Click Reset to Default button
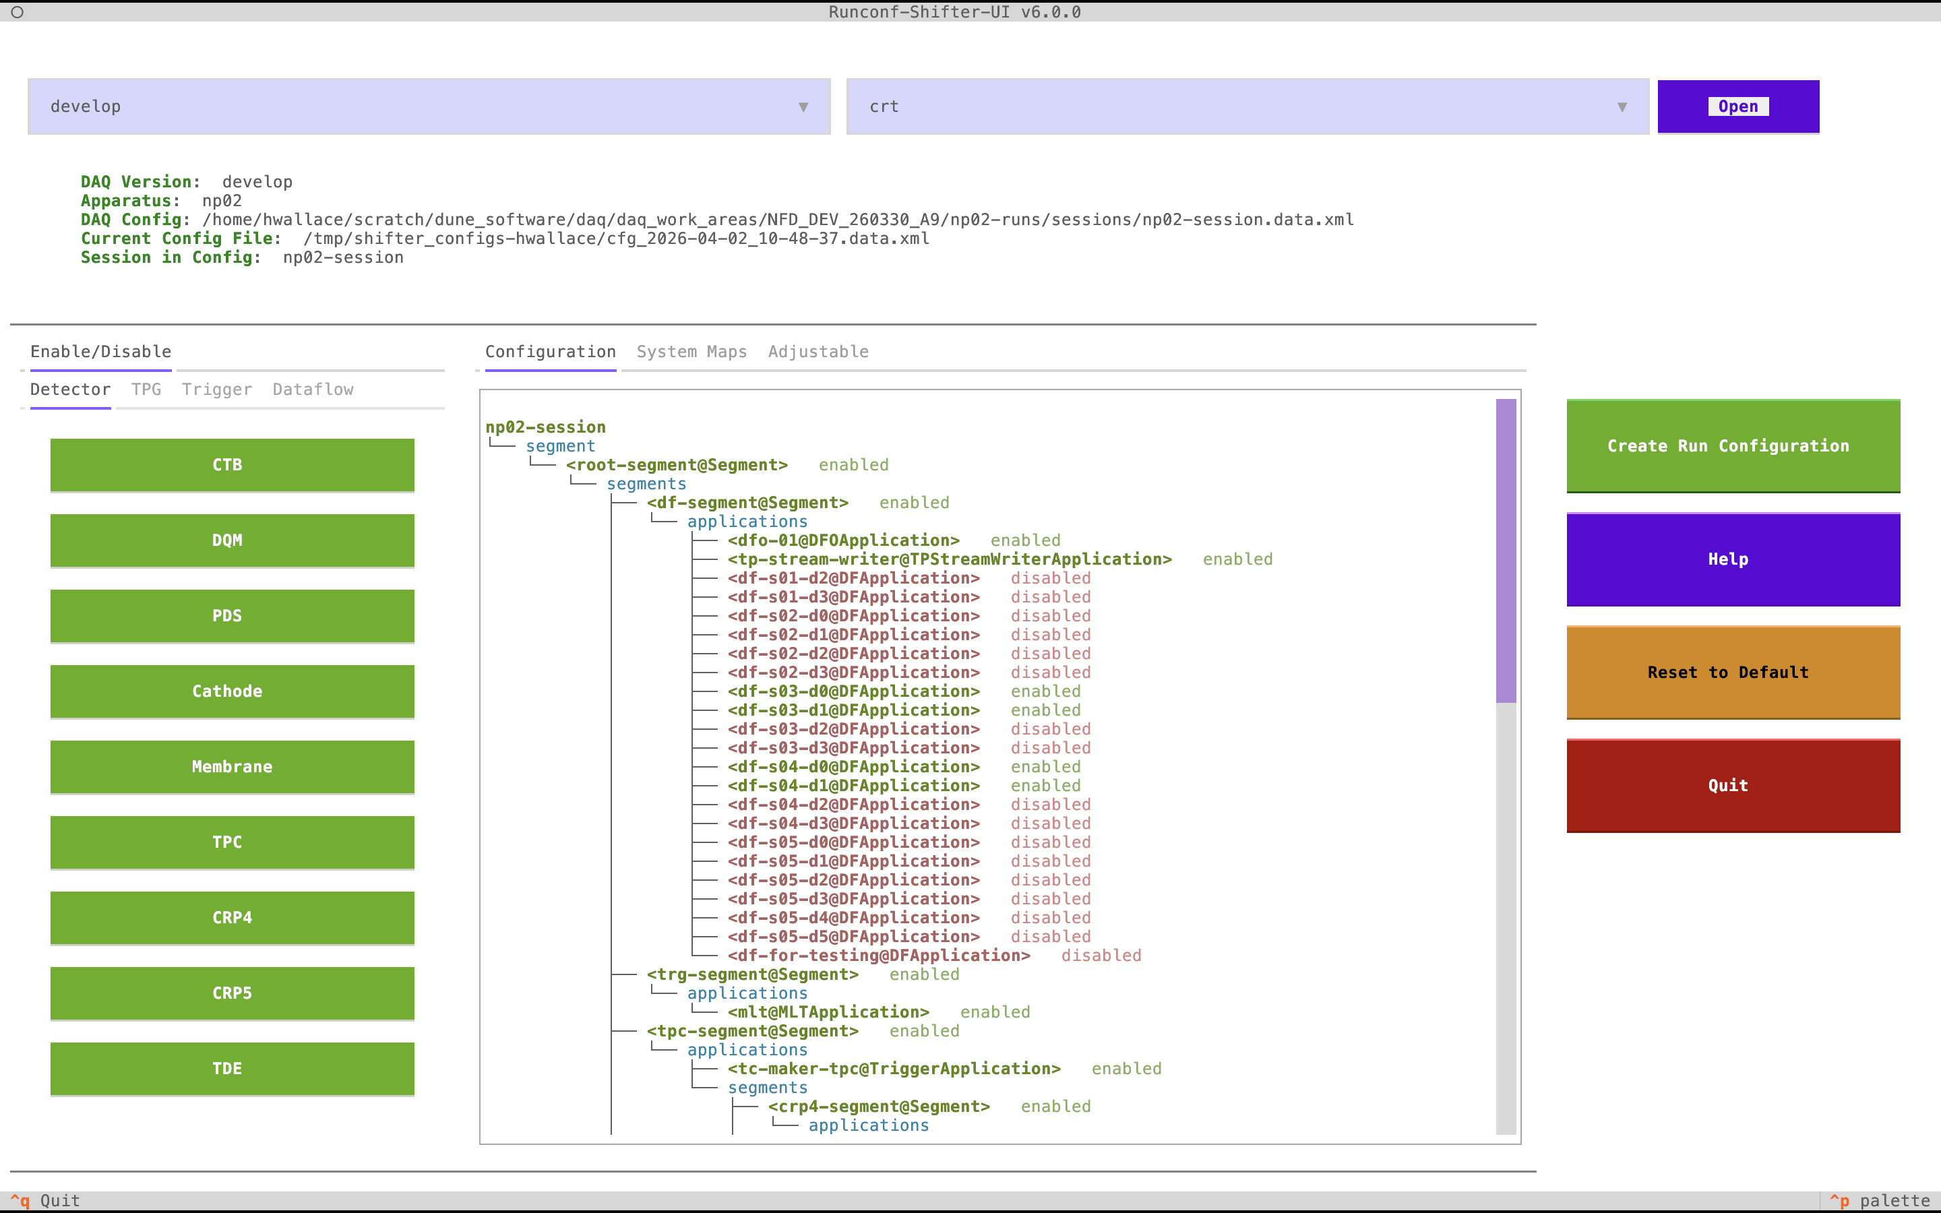Image resolution: width=1941 pixels, height=1213 pixels. 1733,673
